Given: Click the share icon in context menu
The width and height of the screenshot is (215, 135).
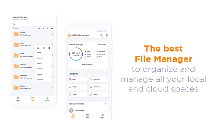Looking at the screenshot, I should point(44,48).
